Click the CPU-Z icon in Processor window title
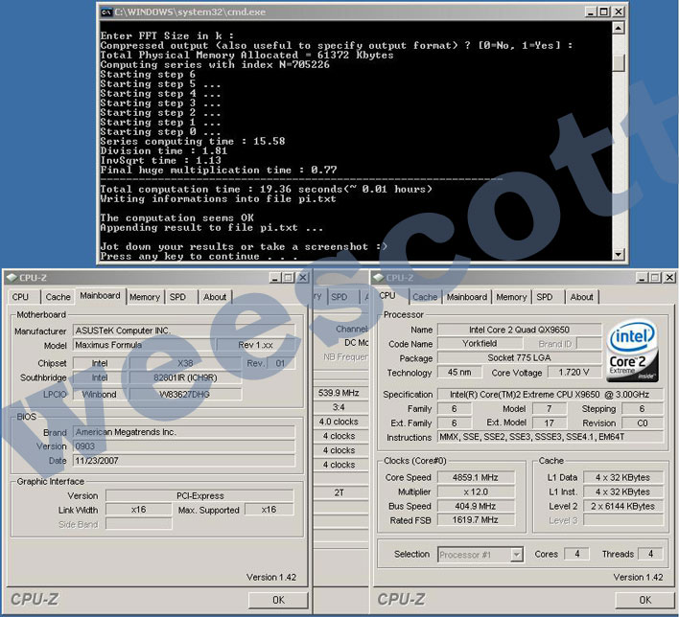The image size is (679, 617). (x=379, y=277)
